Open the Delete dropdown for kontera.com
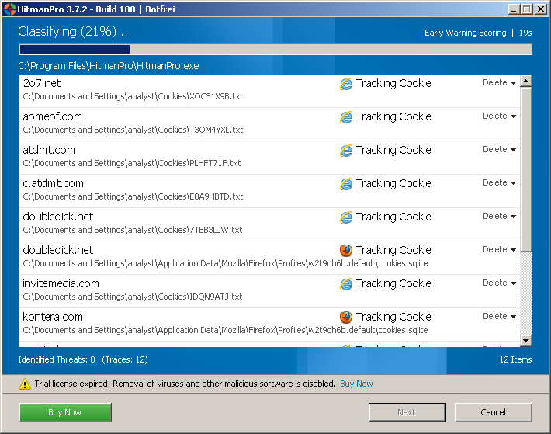This screenshot has width=551, height=434. pyautogui.click(x=499, y=316)
